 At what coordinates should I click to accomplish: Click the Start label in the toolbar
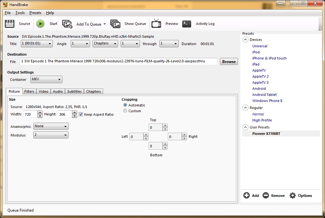[x=53, y=24]
